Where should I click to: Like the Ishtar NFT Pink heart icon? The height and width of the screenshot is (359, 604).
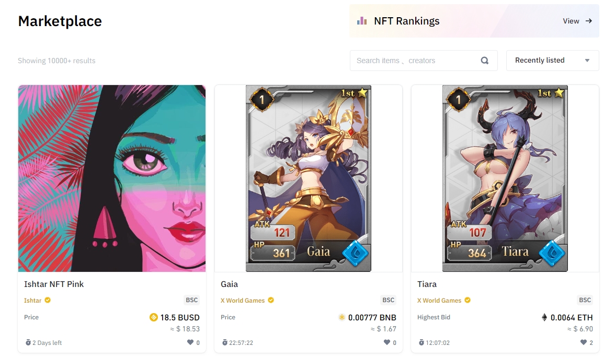(190, 342)
